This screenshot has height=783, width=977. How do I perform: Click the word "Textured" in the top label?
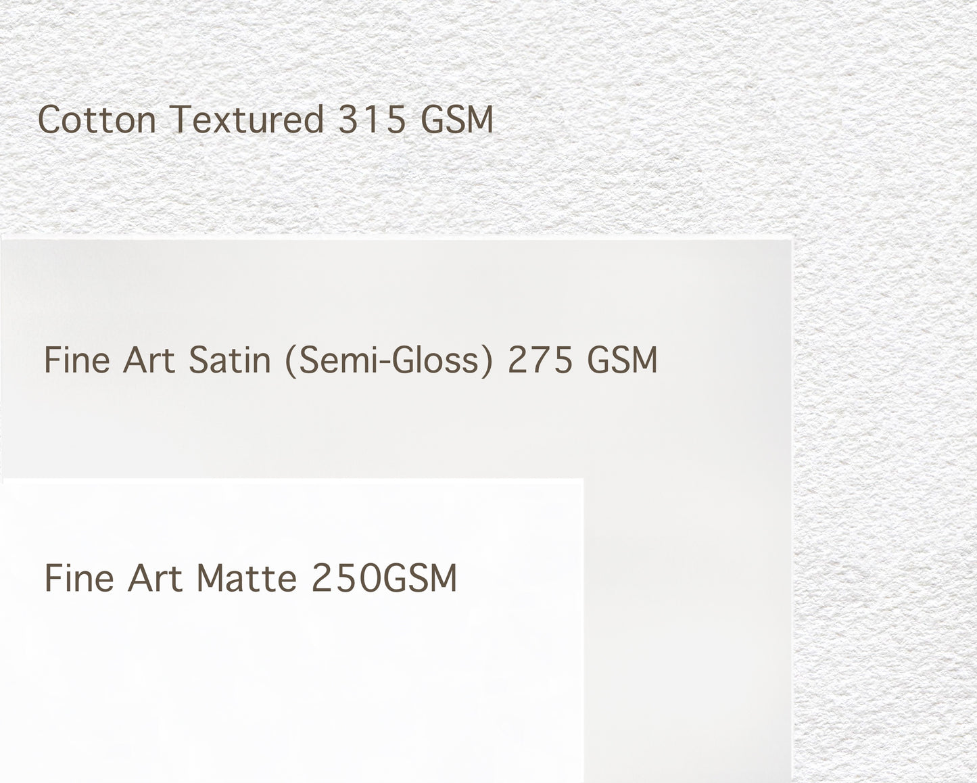click(247, 120)
